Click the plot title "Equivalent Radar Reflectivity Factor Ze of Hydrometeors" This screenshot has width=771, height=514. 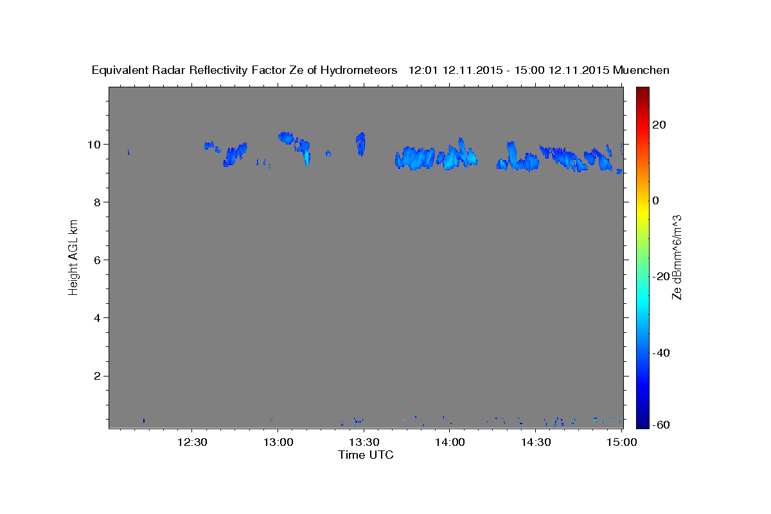click(x=245, y=70)
